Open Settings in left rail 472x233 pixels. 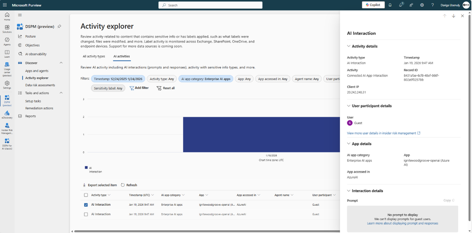coord(7,85)
